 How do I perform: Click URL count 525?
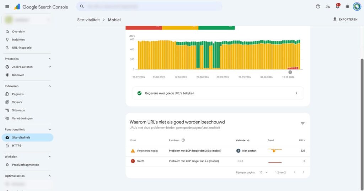click(x=303, y=151)
